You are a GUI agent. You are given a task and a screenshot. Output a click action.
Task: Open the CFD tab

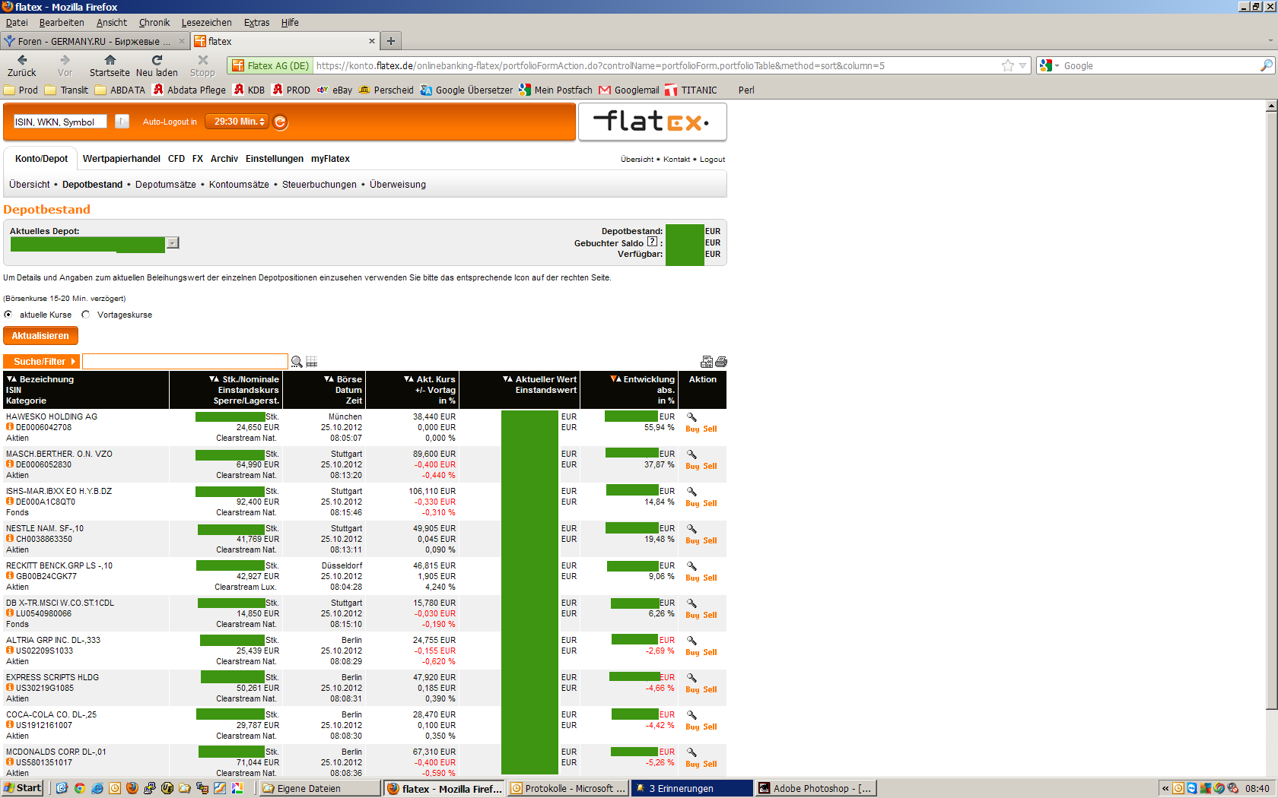[x=176, y=159]
